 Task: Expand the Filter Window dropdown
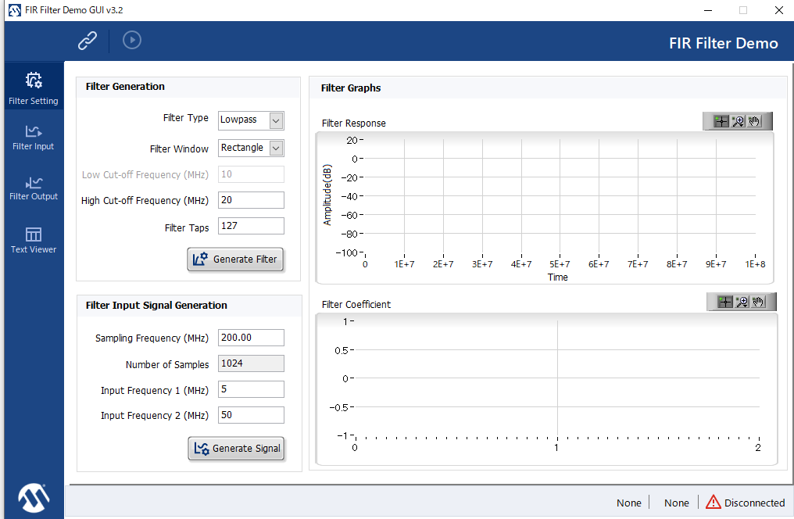[x=275, y=148]
